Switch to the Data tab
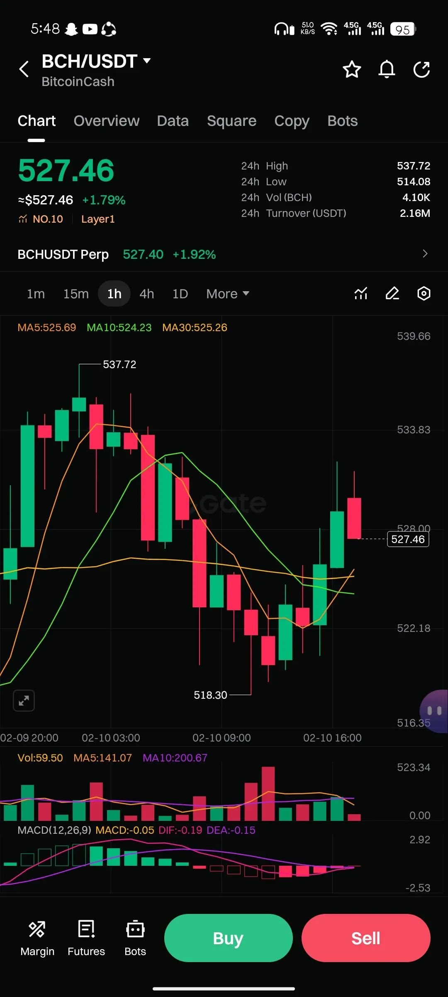Screen dimensions: 448x997 point(173,121)
